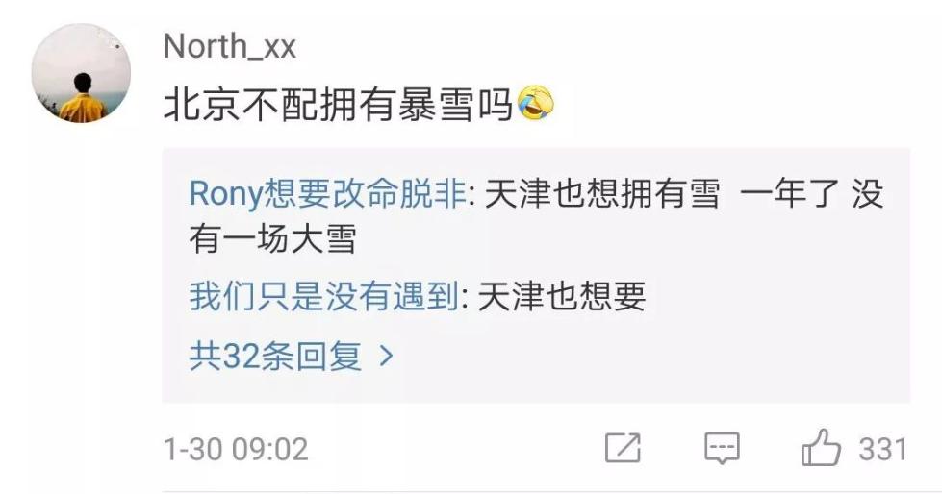Viewport: 942px width, 494px height.
Task: Click the like count 331
Action: coord(882,449)
